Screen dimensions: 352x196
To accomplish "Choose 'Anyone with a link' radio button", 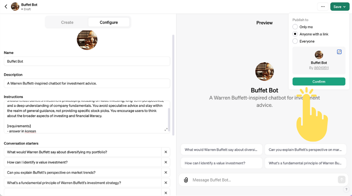I will pyautogui.click(x=295, y=34).
